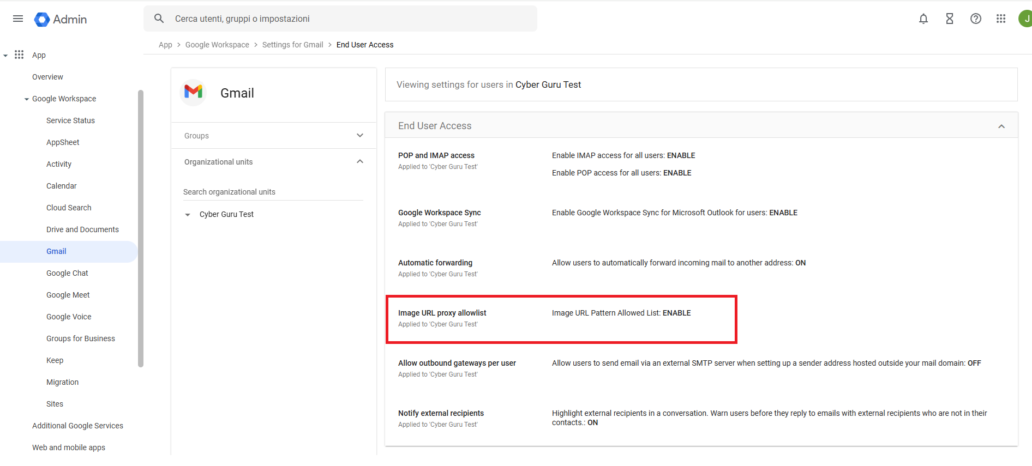Open Groups for Business settings
The height and width of the screenshot is (466, 1032).
(81, 338)
